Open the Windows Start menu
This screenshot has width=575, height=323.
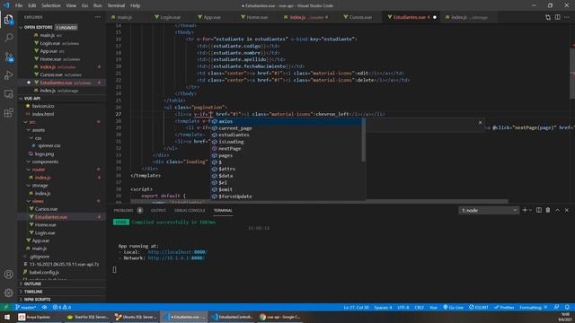pyautogui.click(x=6, y=317)
